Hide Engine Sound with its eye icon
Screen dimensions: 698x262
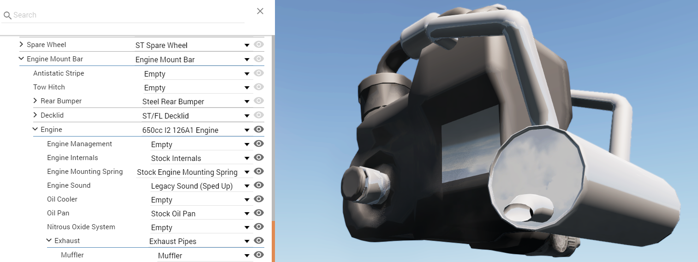pyautogui.click(x=259, y=185)
